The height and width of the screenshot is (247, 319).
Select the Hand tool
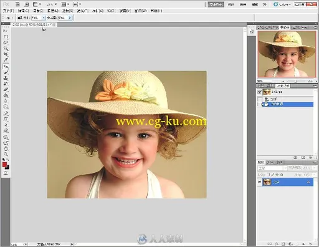coord(6,148)
